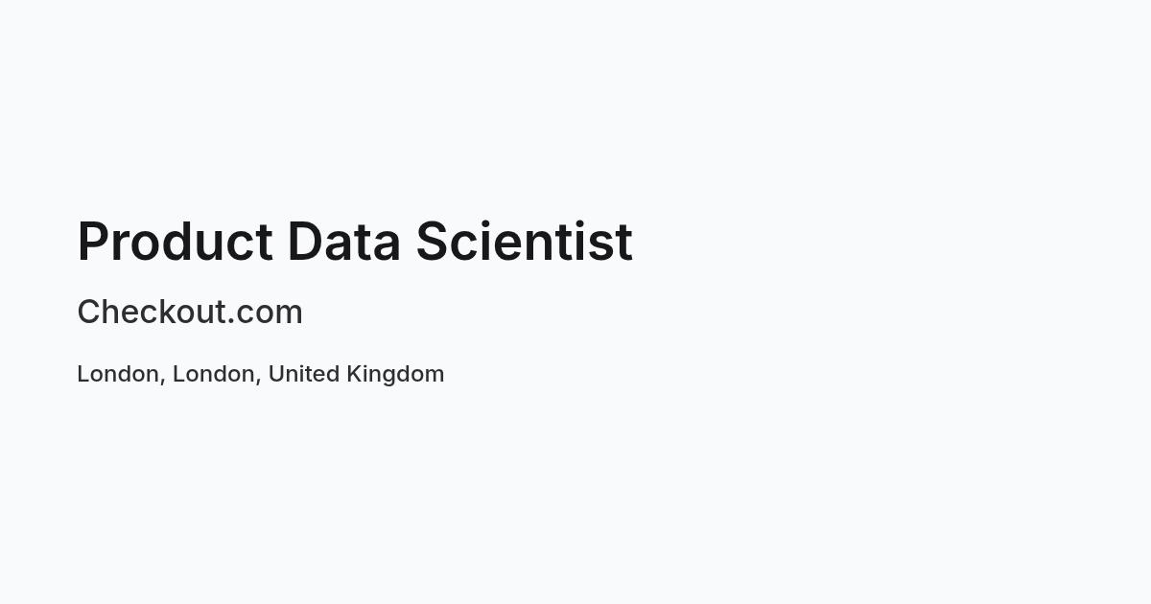Click the first London in the location
1151x604 pixels.
click(x=118, y=374)
